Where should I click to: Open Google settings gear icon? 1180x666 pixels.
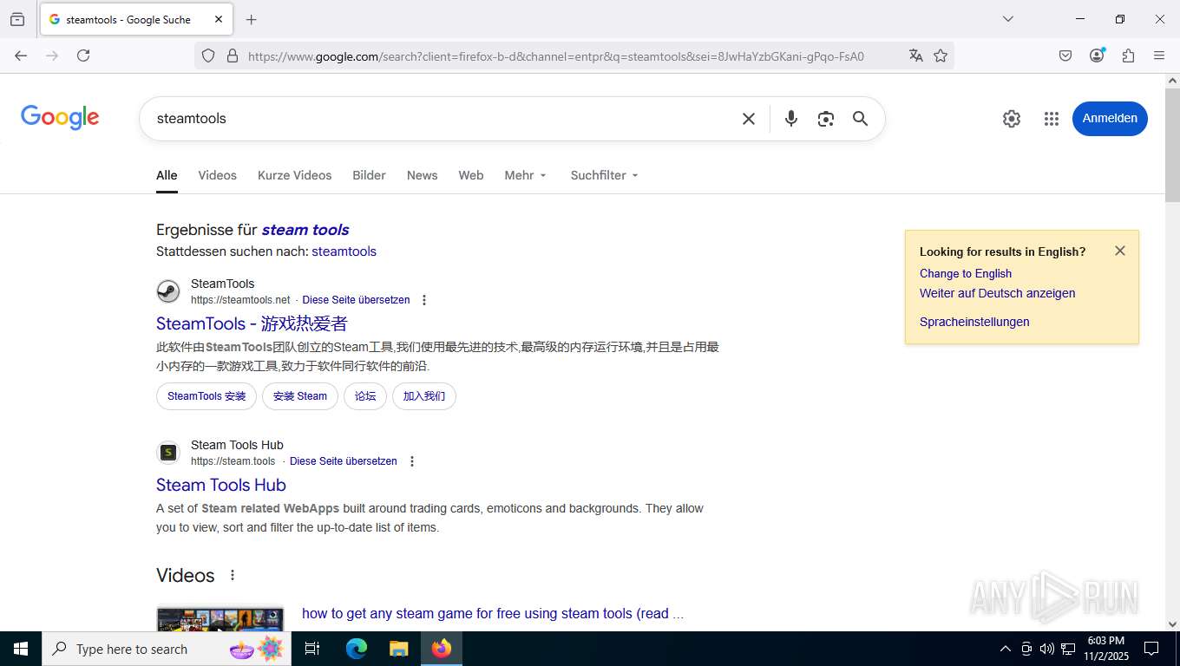(1012, 119)
